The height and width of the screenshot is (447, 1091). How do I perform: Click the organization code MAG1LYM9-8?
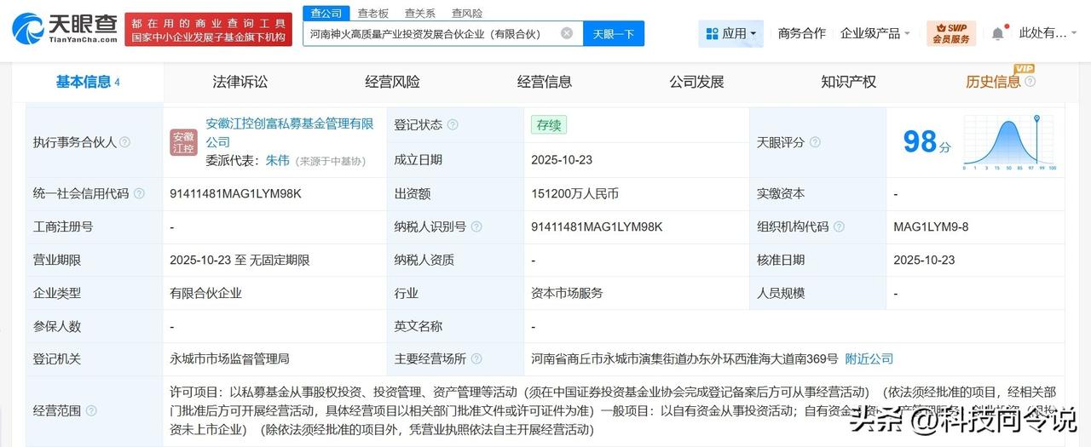(931, 226)
